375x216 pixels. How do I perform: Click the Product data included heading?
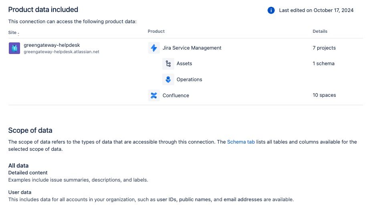pos(43,10)
